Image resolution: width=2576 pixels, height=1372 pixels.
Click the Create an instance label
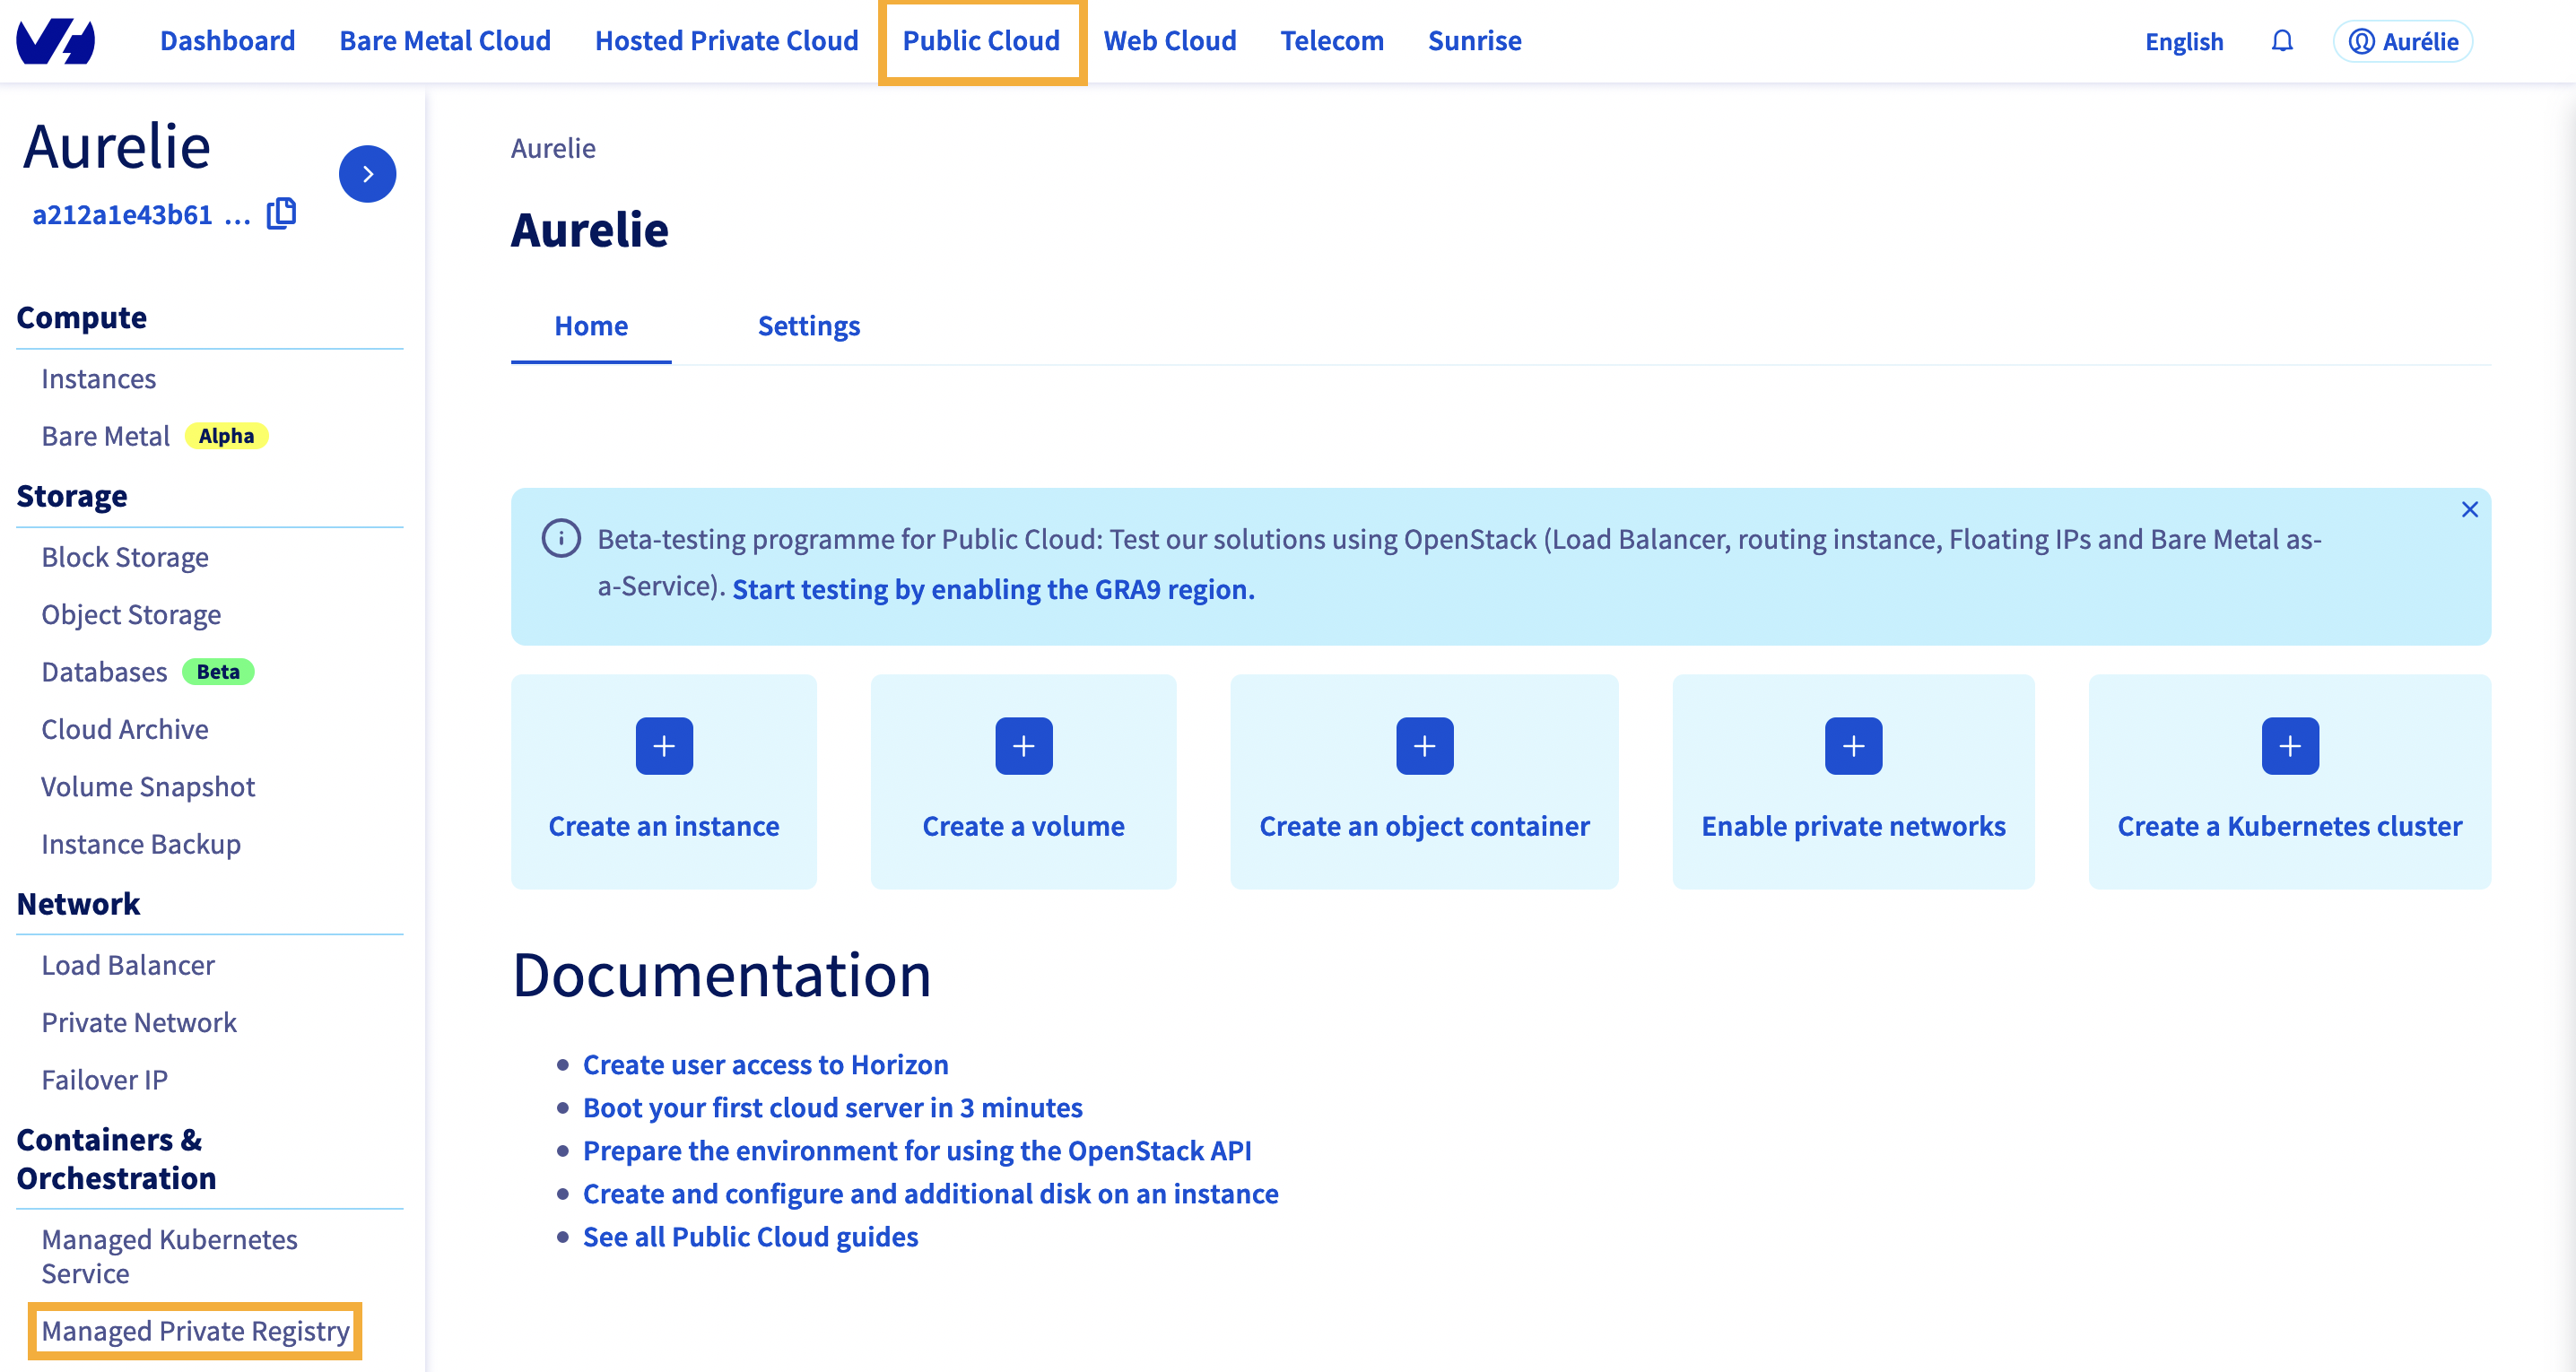coord(664,826)
